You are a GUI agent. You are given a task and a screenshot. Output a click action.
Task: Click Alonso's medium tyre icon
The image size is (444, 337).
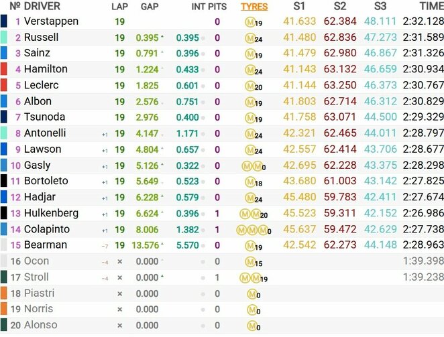click(251, 326)
